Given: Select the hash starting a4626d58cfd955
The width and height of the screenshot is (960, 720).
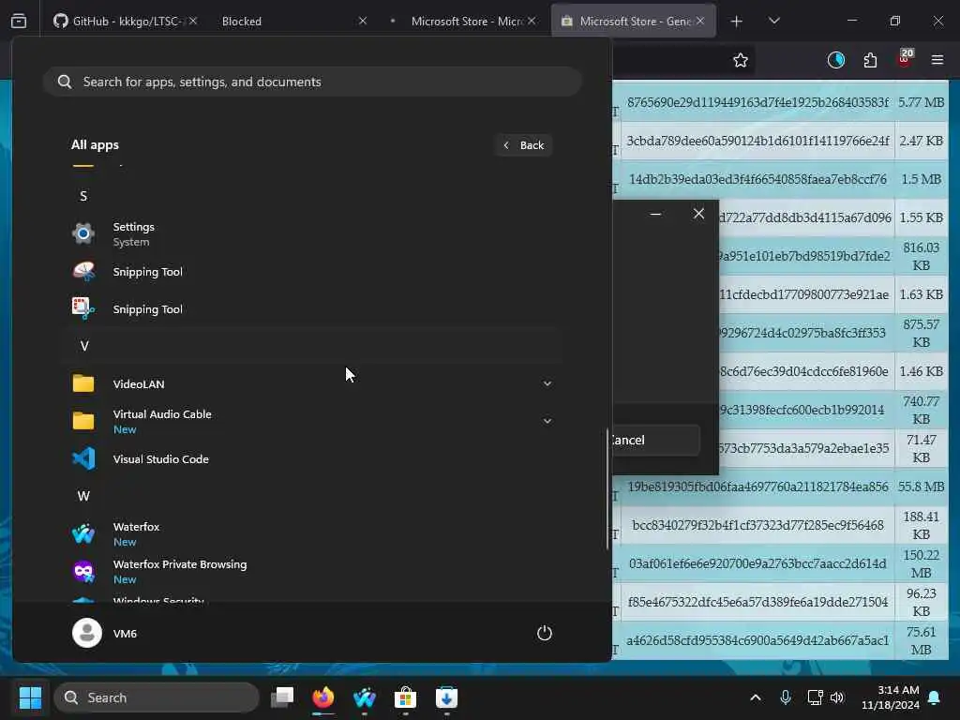Looking at the screenshot, I should pyautogui.click(x=757, y=640).
